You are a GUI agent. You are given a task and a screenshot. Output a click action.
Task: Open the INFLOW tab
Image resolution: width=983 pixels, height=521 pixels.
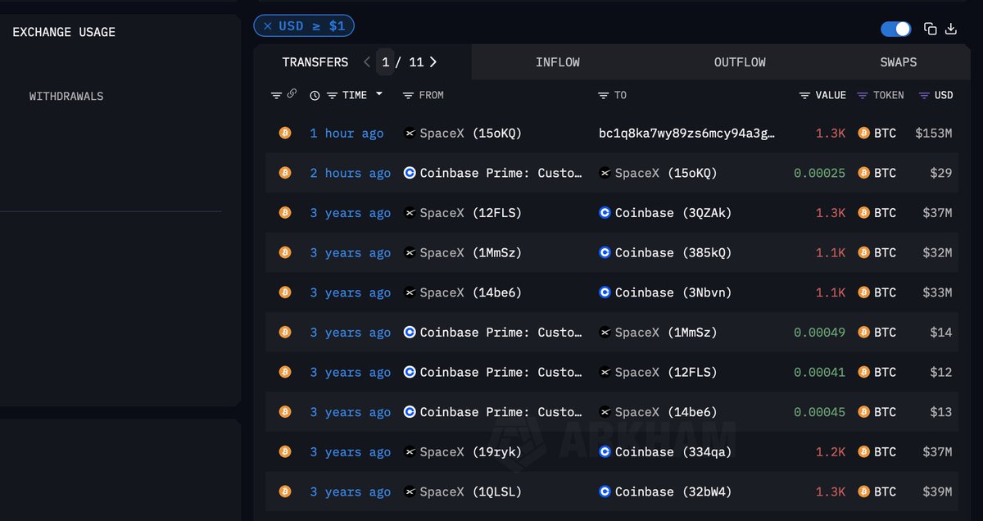click(558, 62)
